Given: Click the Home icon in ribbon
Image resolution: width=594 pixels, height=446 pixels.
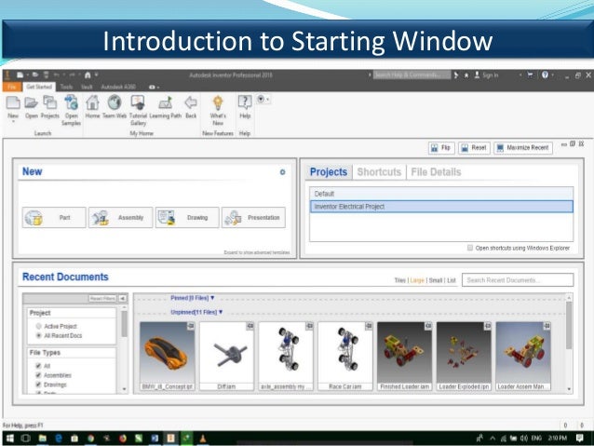Looking at the screenshot, I should (92, 103).
